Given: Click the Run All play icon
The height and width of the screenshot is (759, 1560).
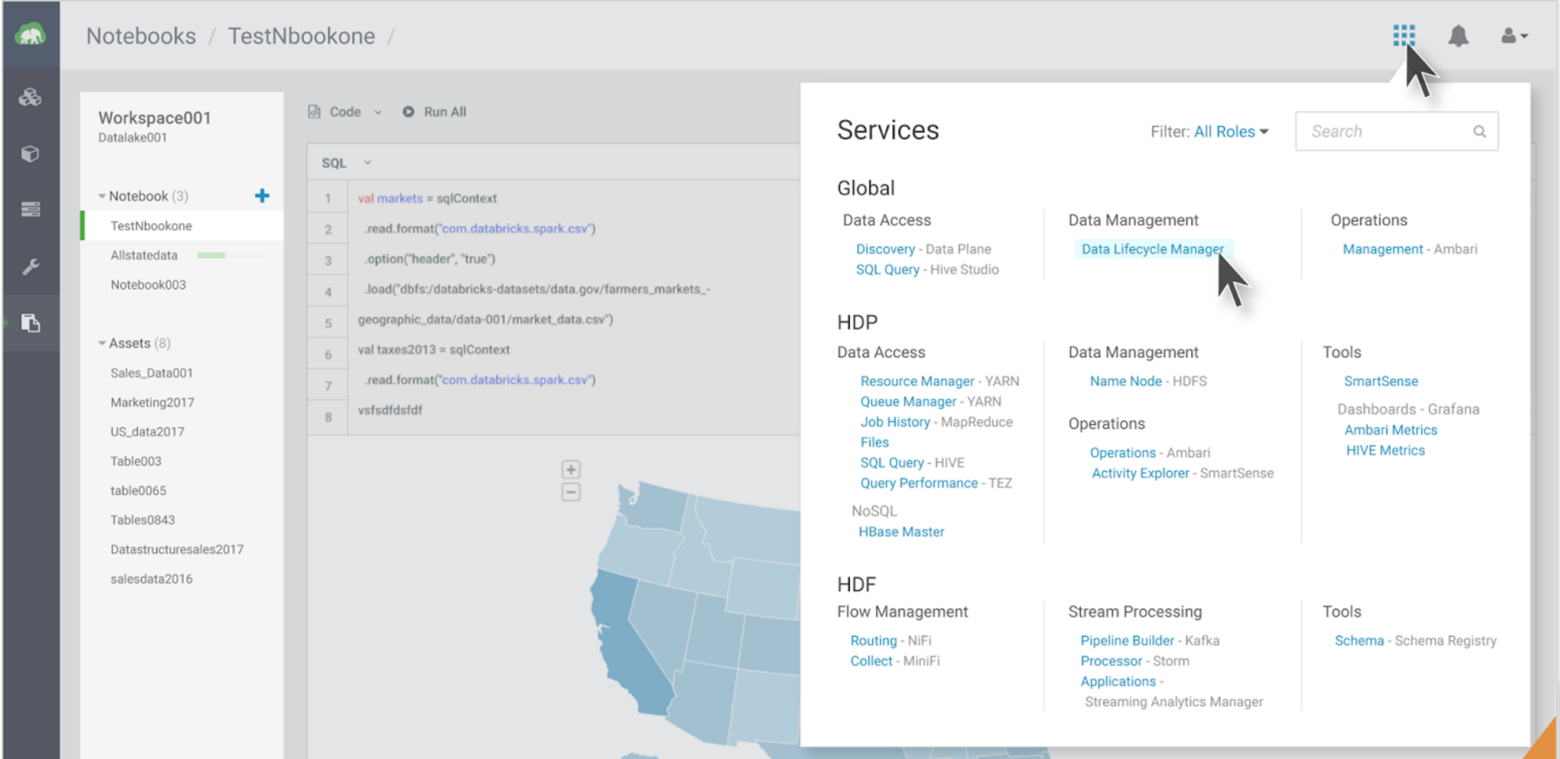Looking at the screenshot, I should [409, 112].
